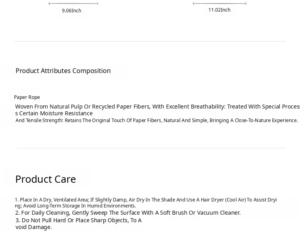Image resolution: width=300 pixels, height=245 pixels.
Task: Select the Product Attributes Composition heading
Action: point(63,71)
